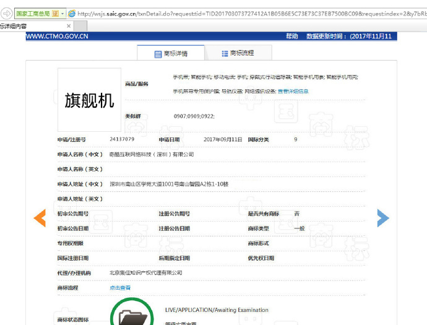Click the 代理/办理机构 label
The image size is (427, 325).
coord(74,273)
